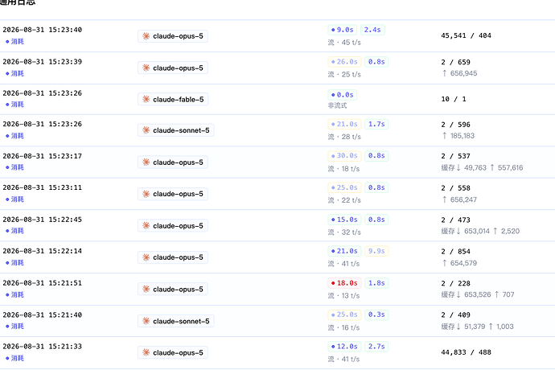The image size is (555, 370).
Task: Select timestamp 2026-08-31 15:23:39
Action: click(x=43, y=62)
